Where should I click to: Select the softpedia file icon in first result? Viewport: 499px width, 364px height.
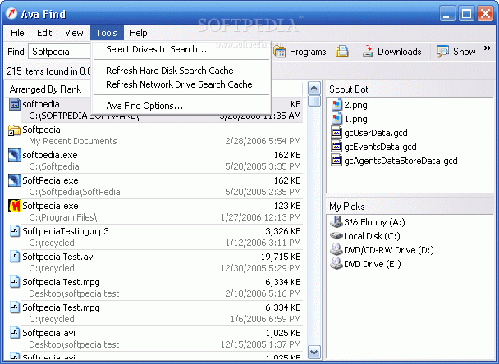point(14,104)
